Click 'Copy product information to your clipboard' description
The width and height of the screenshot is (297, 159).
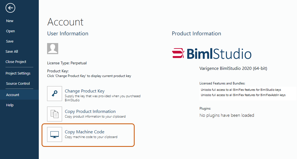click(95, 116)
